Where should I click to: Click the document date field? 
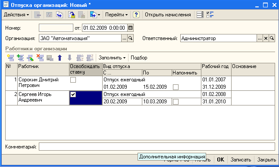(105, 28)
